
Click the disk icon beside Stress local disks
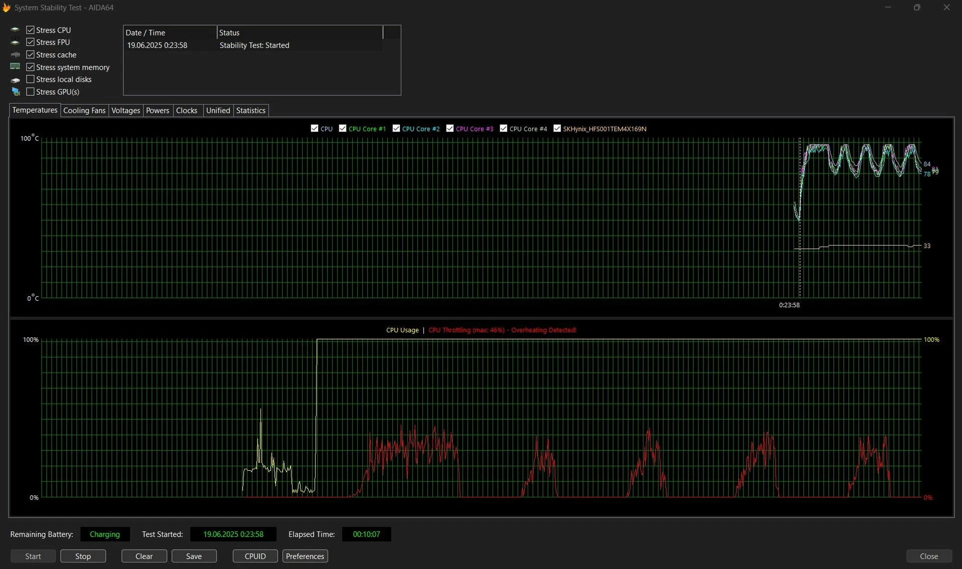click(x=16, y=80)
